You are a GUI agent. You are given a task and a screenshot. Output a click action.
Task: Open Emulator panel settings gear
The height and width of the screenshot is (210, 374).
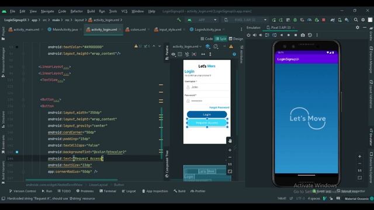tap(357, 27)
